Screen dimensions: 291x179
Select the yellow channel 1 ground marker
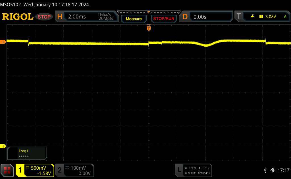pyautogui.click(x=3, y=146)
